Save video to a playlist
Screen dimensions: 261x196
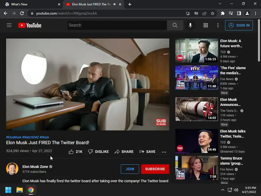coord(147,152)
